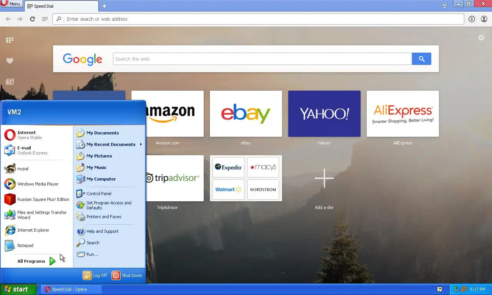Select Speed Dial icon in left sidebar
Screen dimensions: 492x295
click(x=10, y=40)
